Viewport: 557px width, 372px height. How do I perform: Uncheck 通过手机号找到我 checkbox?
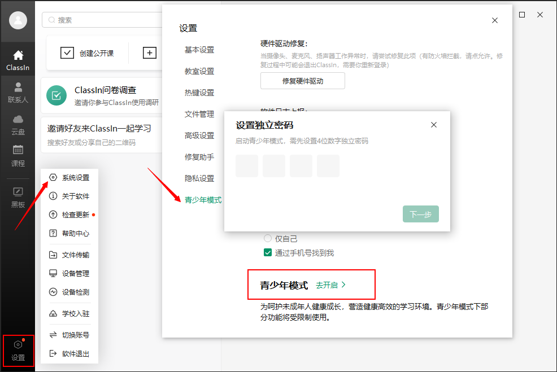[268, 253]
